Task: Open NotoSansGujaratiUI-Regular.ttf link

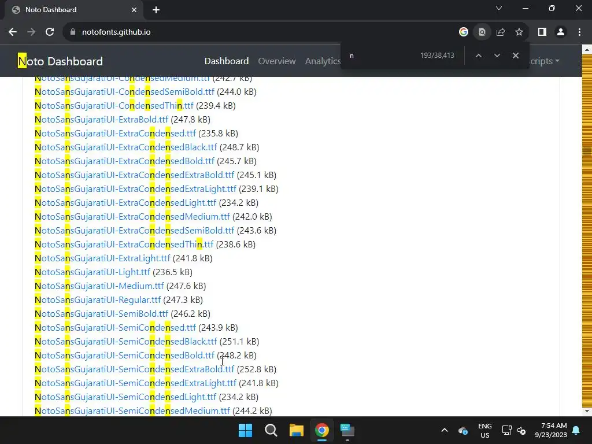Action: click(x=98, y=300)
